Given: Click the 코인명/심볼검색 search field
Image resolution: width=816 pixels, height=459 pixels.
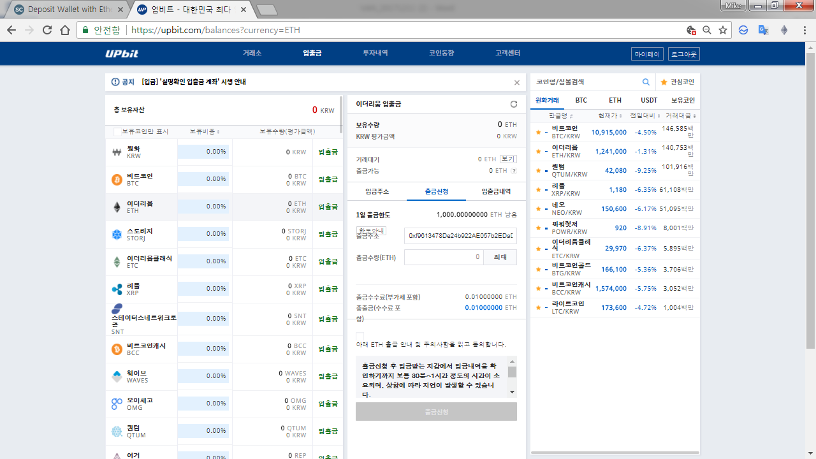Looking at the screenshot, I should click(585, 82).
